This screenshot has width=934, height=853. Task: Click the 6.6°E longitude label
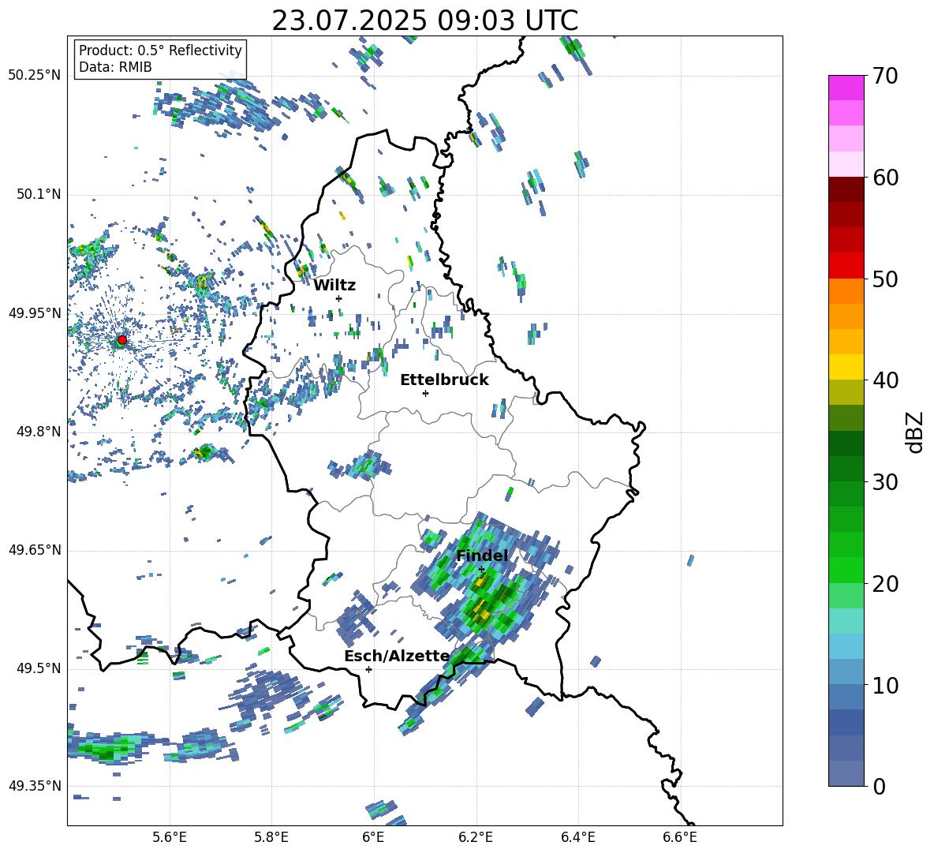pyautogui.click(x=680, y=838)
